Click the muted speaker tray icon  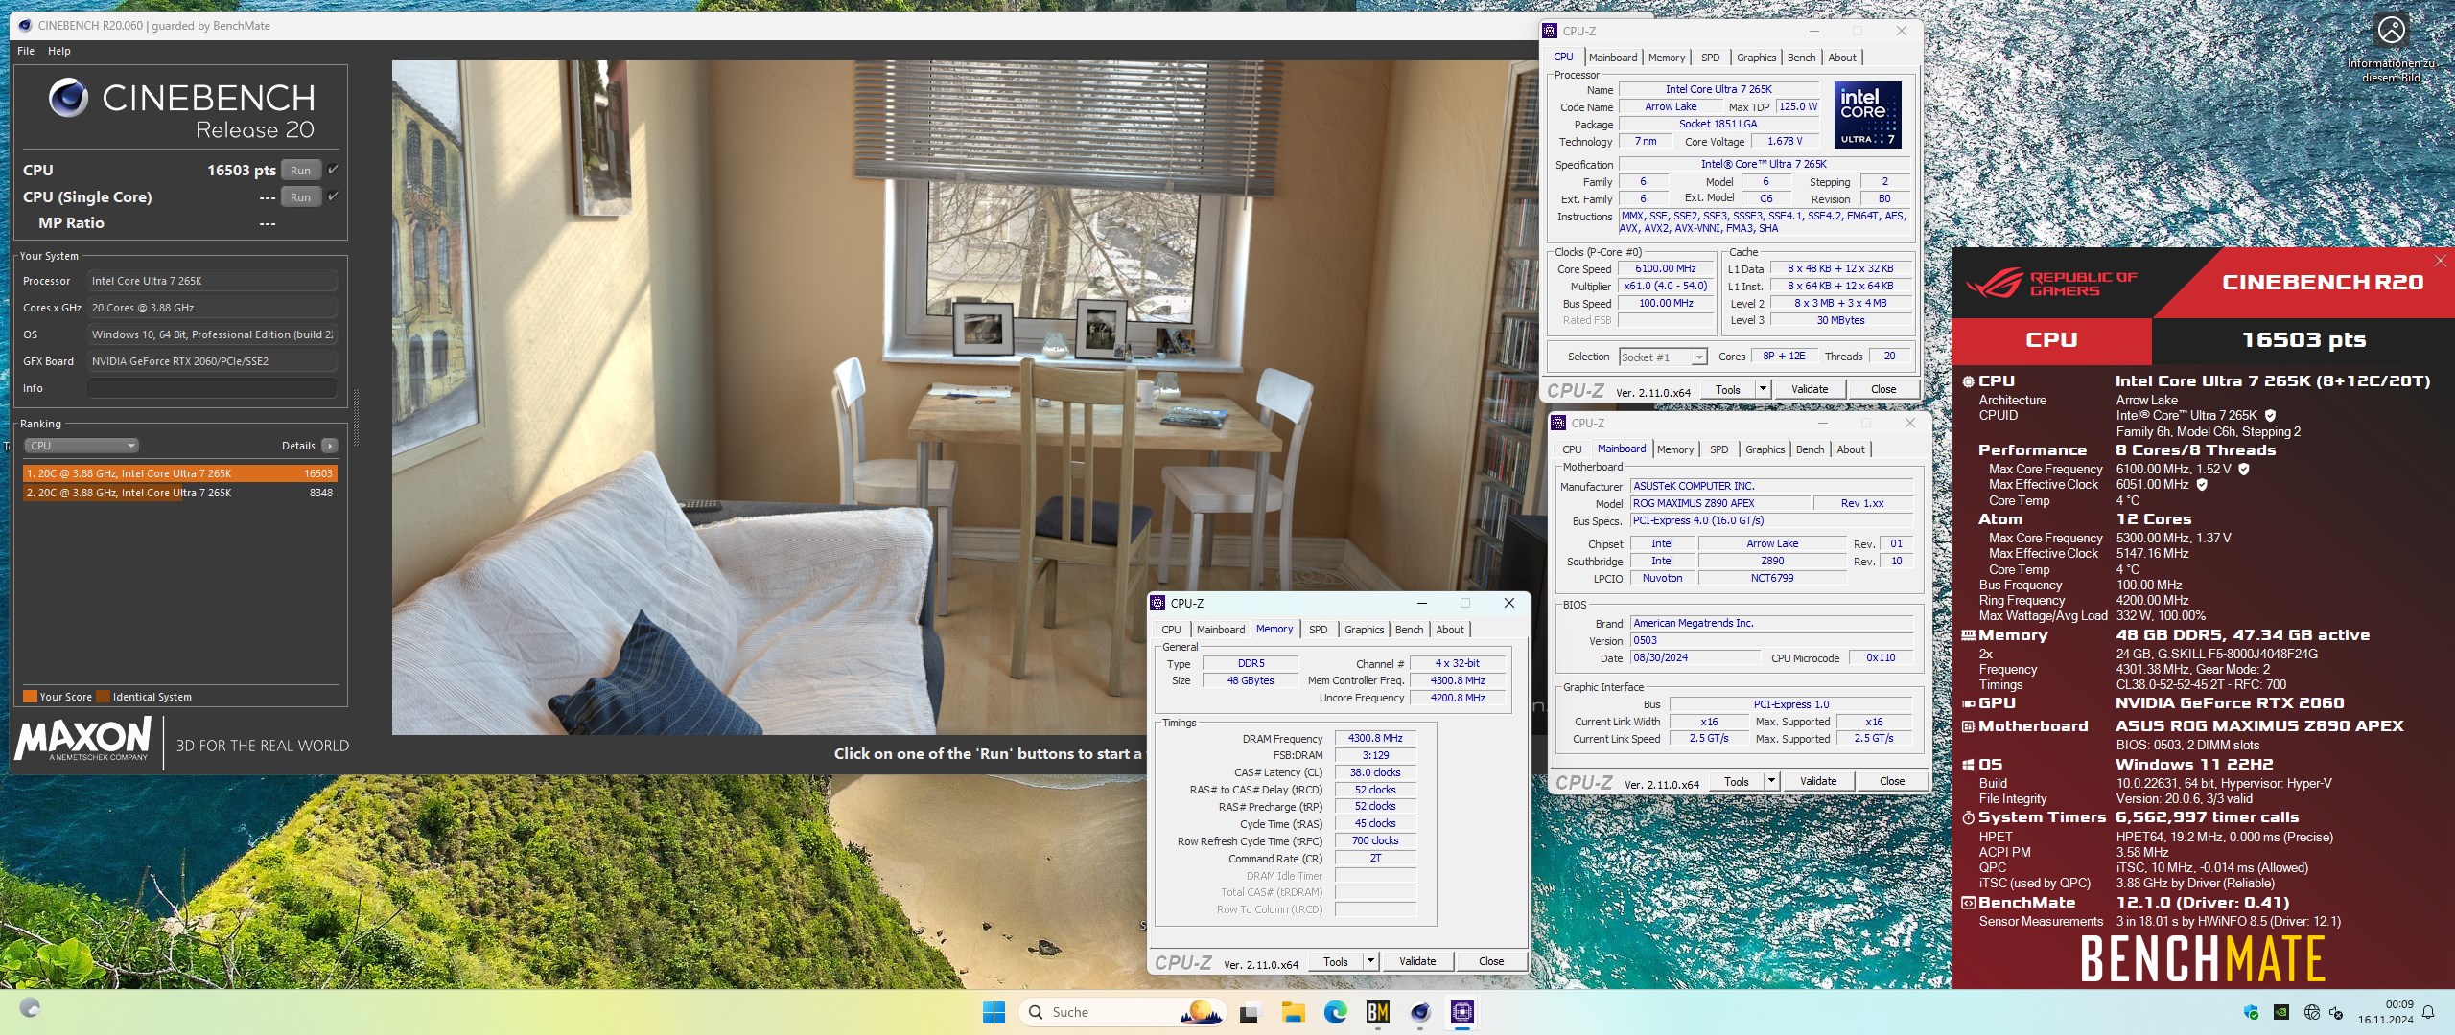coord(2336,1012)
